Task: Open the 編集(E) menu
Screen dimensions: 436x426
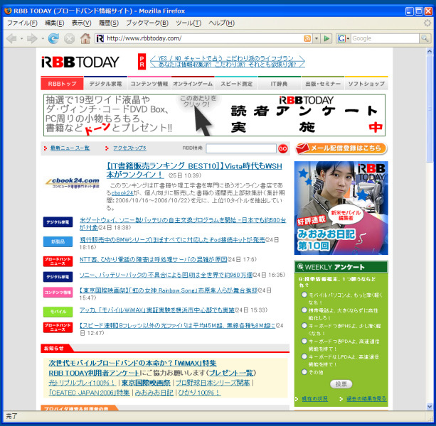Action: [55, 23]
